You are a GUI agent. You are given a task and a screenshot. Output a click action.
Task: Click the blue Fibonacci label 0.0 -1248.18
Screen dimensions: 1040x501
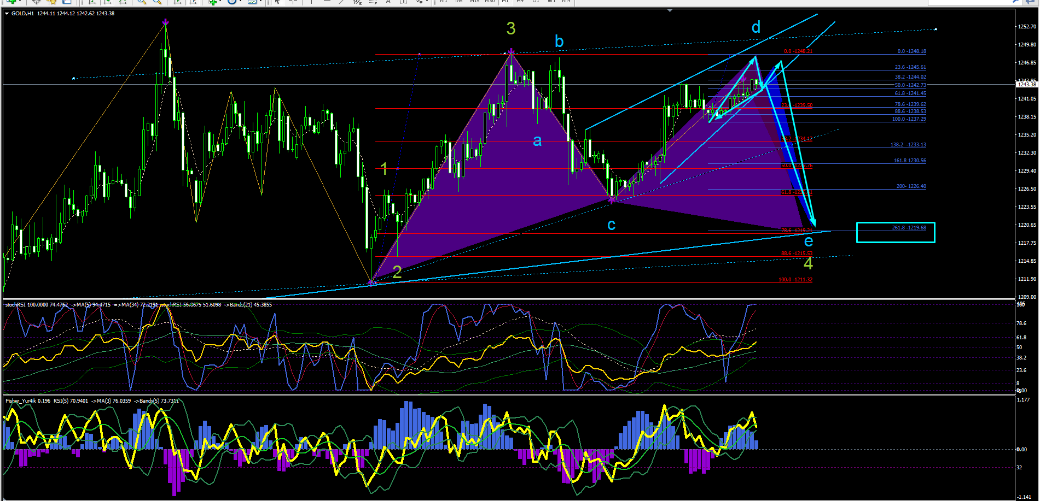[911, 51]
